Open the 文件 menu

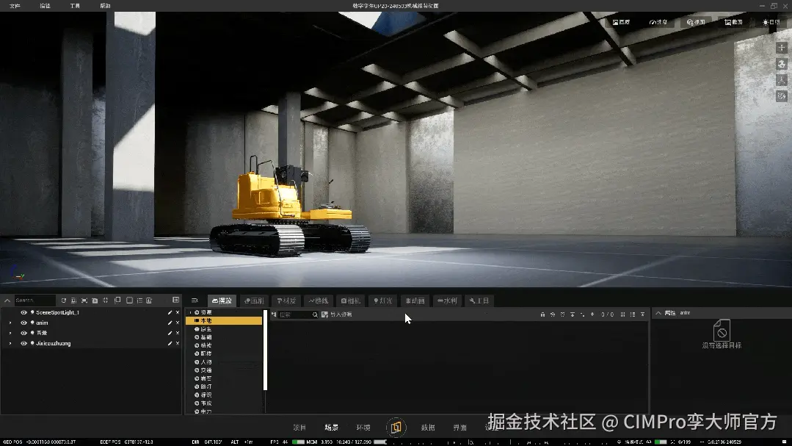tap(13, 5)
